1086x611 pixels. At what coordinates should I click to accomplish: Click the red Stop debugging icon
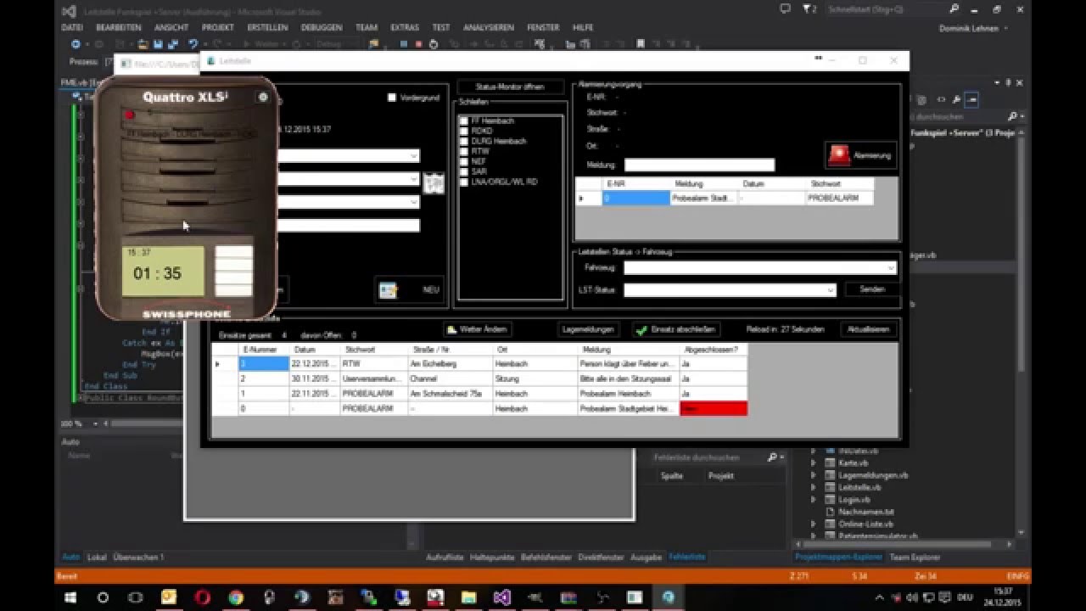pyautogui.click(x=418, y=44)
